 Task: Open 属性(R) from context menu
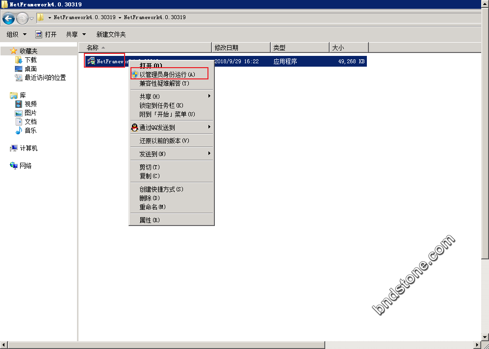172,220
